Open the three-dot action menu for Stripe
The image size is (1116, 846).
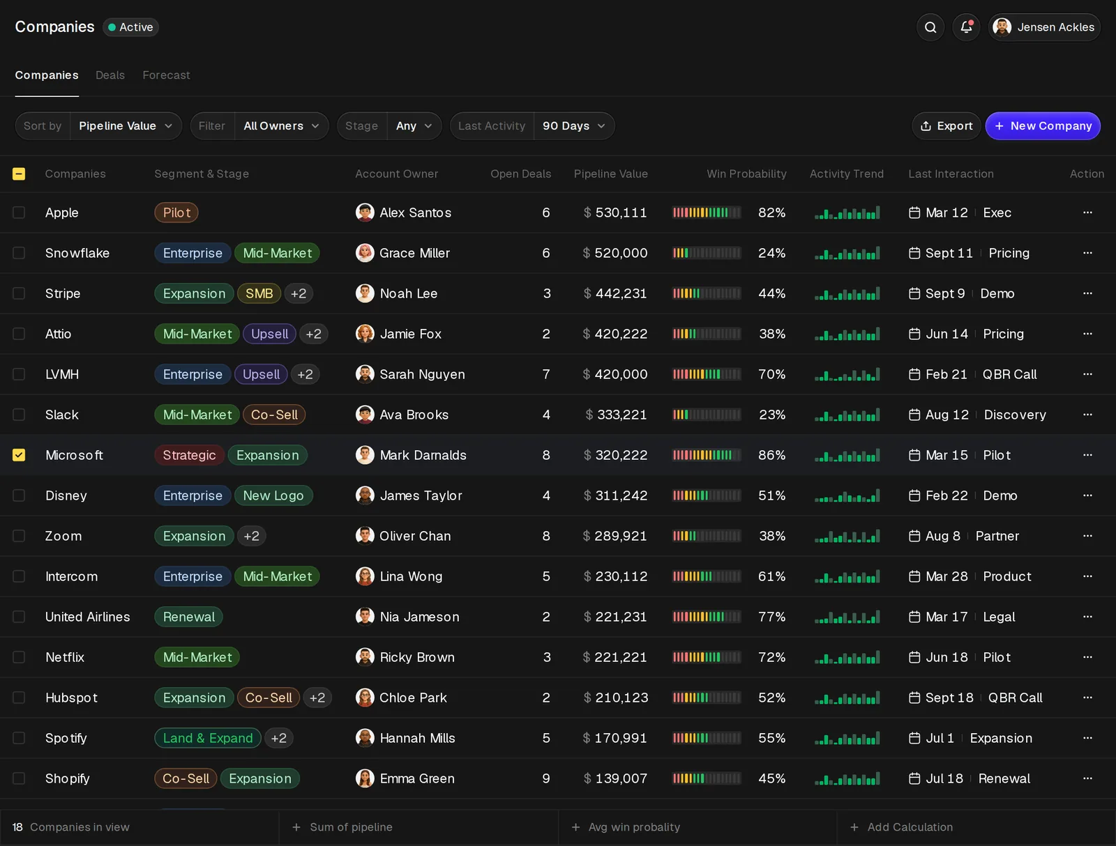[x=1087, y=293]
